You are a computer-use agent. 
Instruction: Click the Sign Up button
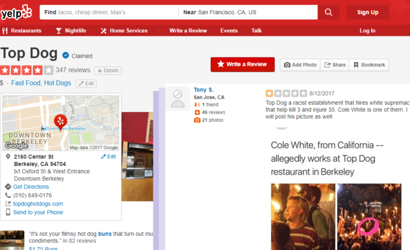coord(368,12)
